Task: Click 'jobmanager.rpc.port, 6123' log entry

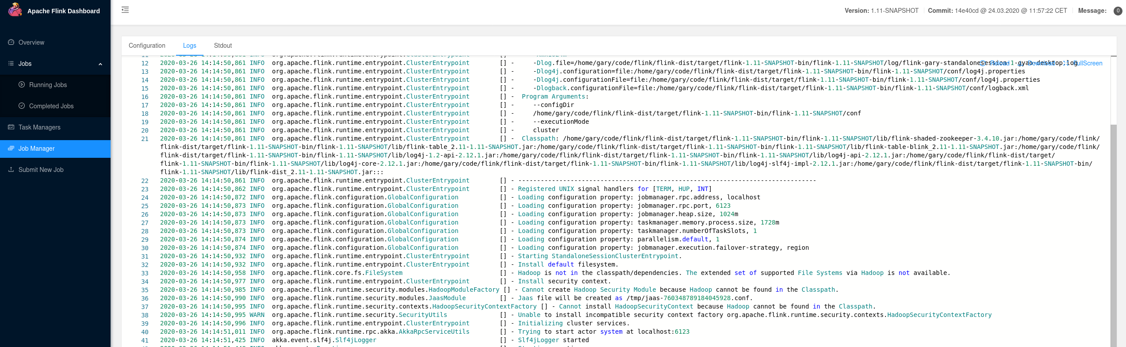Action: (684, 206)
